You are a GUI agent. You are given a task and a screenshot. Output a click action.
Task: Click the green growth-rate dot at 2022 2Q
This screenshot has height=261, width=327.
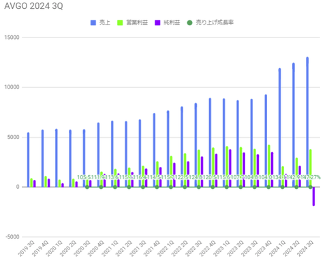coord(185,187)
